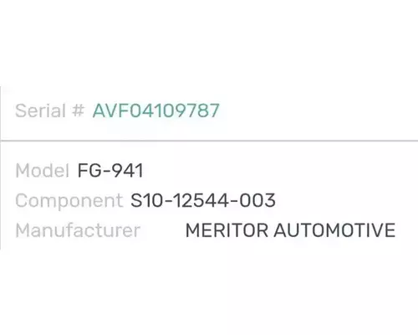Select the 'Component' field label
Viewport: 418px width, 335px height.
[x=69, y=201]
